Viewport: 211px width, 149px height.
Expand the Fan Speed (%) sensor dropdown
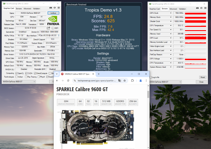pos(171,30)
